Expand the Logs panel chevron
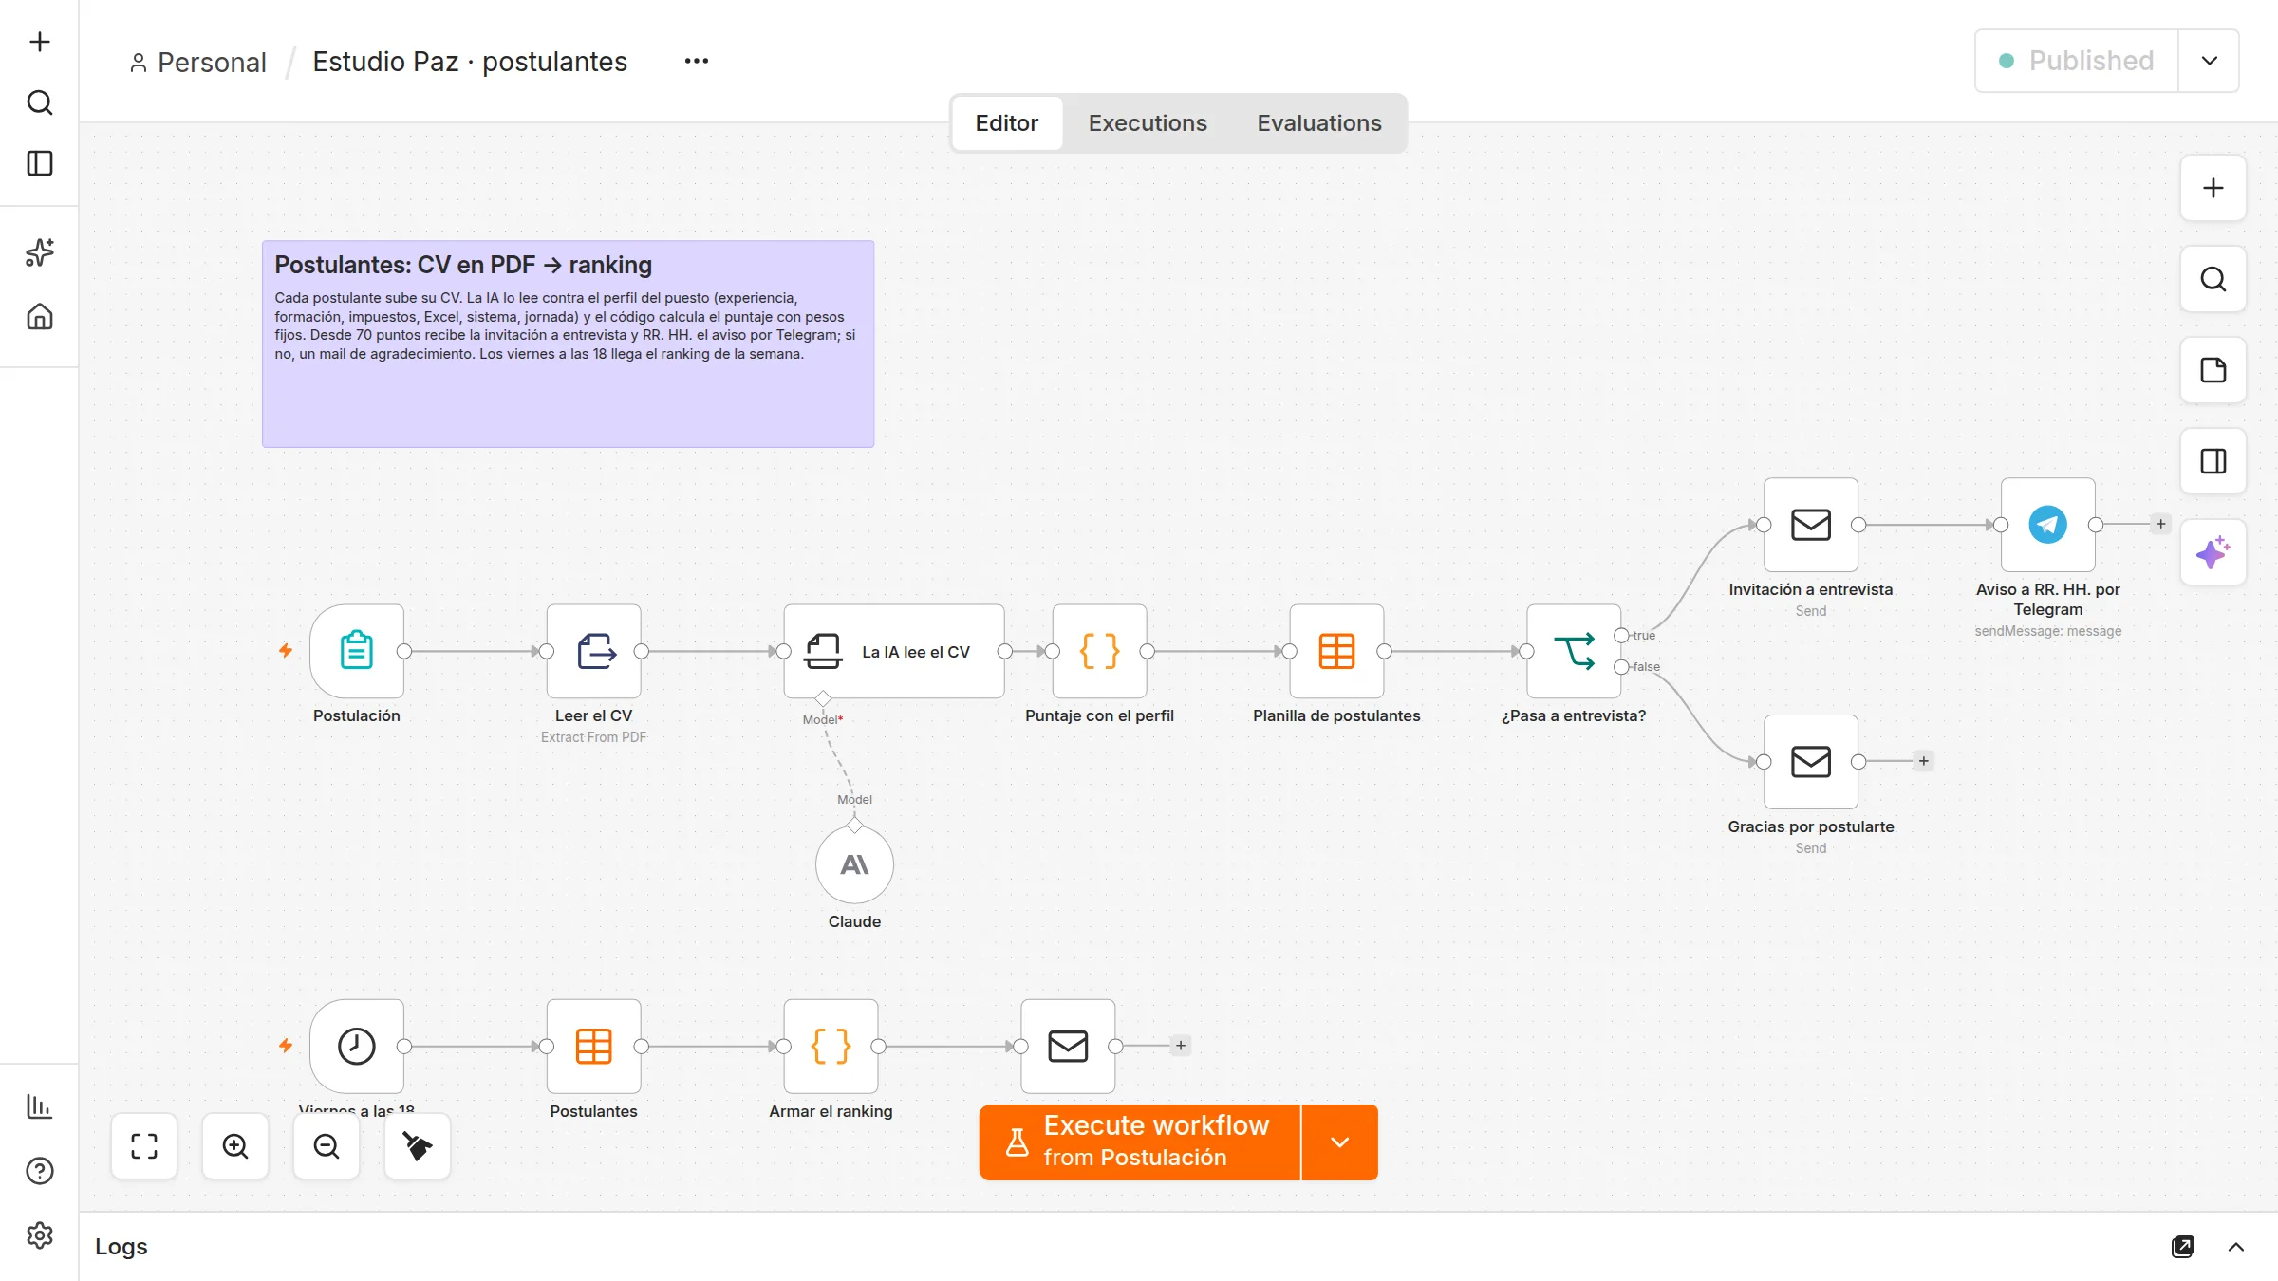Screen dimensions: 2278x1281 tap(2236, 1247)
